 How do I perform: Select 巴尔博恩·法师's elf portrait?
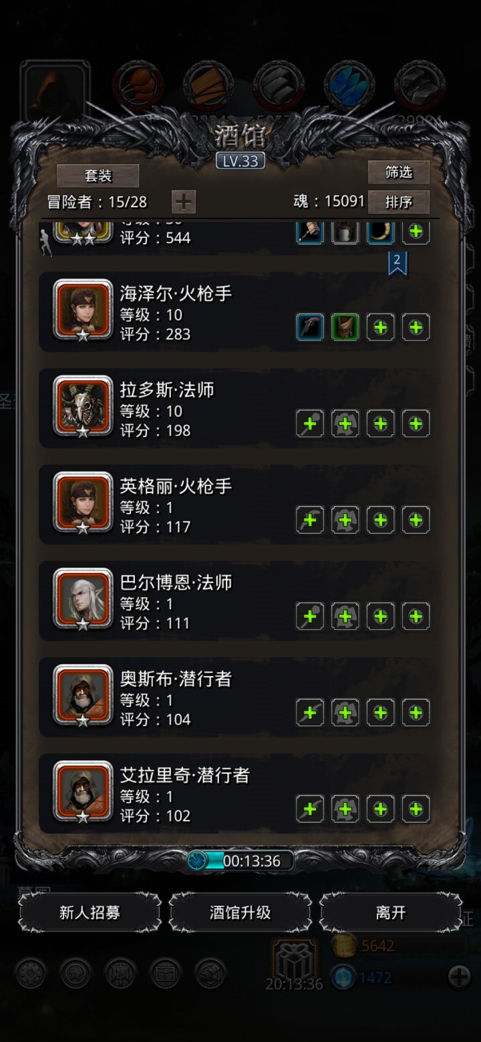click(83, 598)
